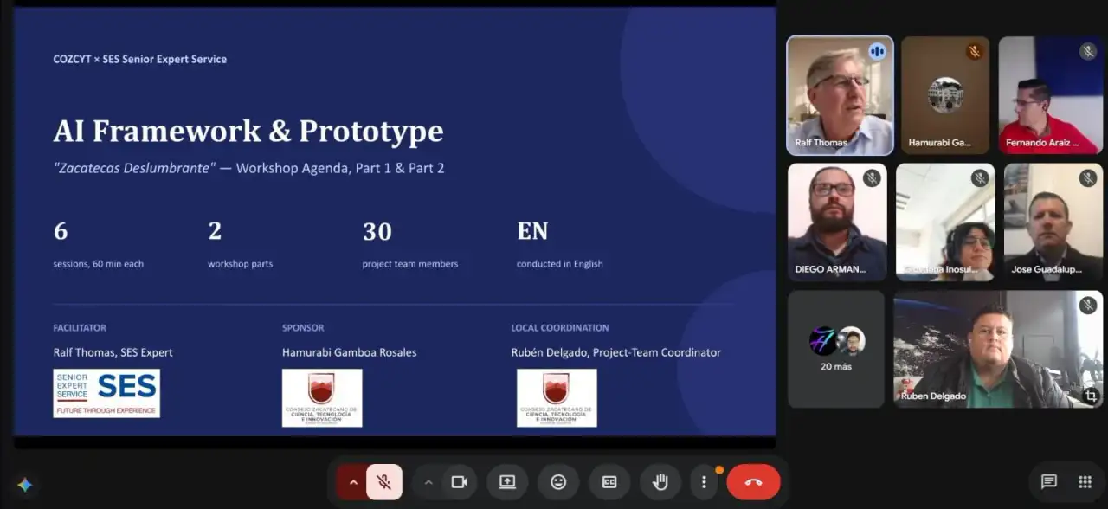Screen dimensions: 1108x509
Task: Click the 'EN' language statistic
Action: [x=532, y=231]
